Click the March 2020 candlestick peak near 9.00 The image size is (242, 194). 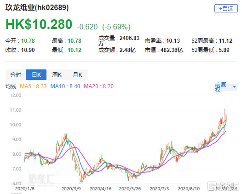tap(66, 137)
